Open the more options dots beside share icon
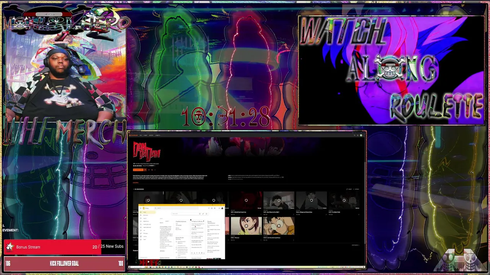Viewport: 490px width, 275px height. pos(155,170)
